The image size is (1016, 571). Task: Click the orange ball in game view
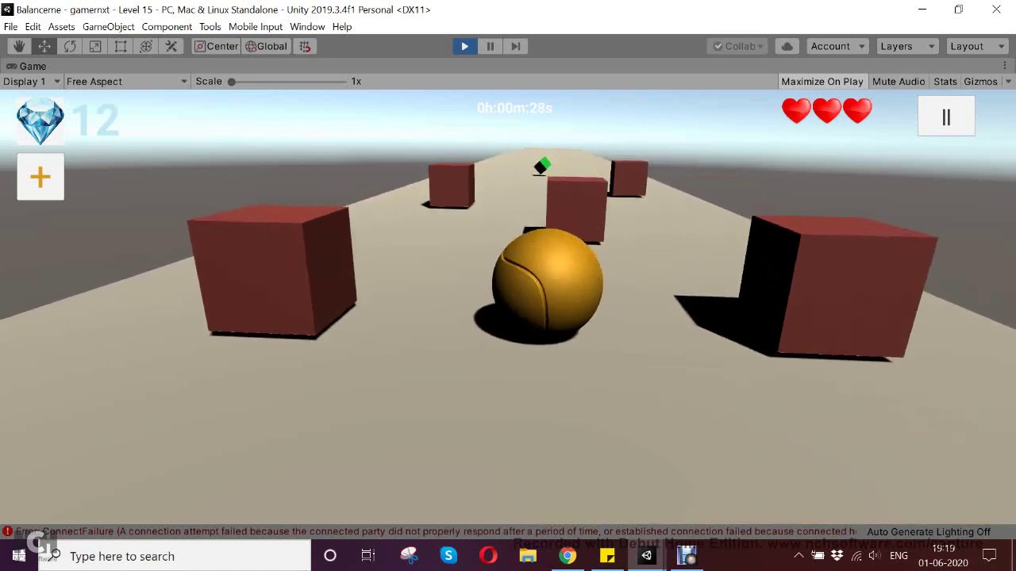click(548, 280)
